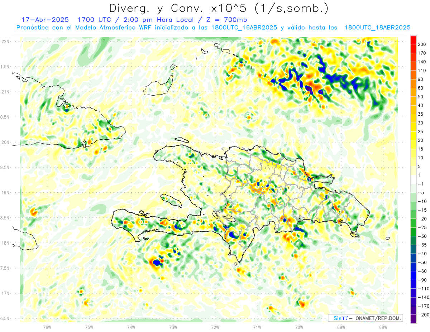Select the 'Z = 700mb' level text
Viewport: 430px width, 332px height.
tap(227, 20)
